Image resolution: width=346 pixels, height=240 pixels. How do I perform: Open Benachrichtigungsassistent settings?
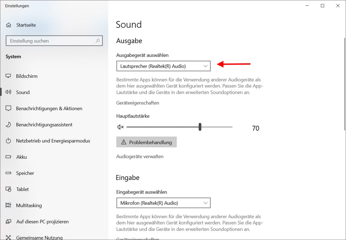pos(9,124)
